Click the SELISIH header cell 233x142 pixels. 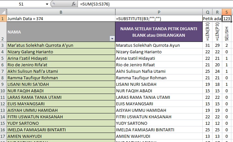(227, 32)
